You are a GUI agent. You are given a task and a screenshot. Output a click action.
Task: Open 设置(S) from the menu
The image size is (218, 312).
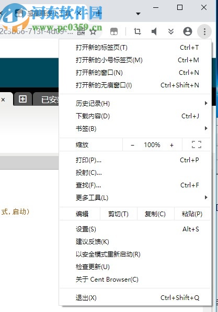(x=135, y=229)
